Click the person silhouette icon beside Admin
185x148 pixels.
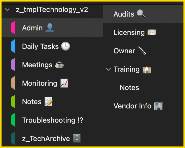pyautogui.click(x=50, y=28)
